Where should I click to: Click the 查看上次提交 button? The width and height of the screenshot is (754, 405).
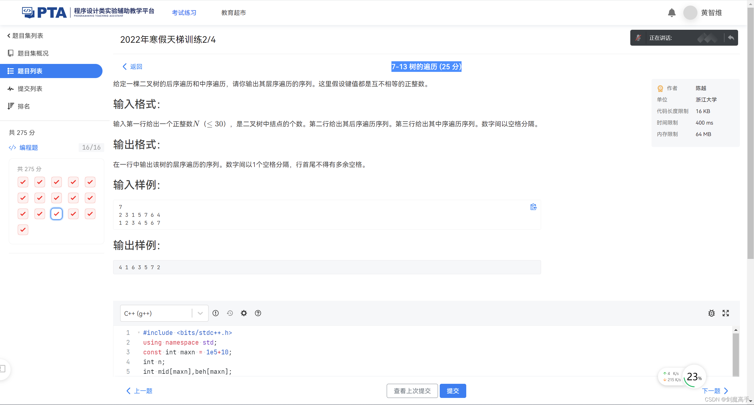tap(412, 391)
